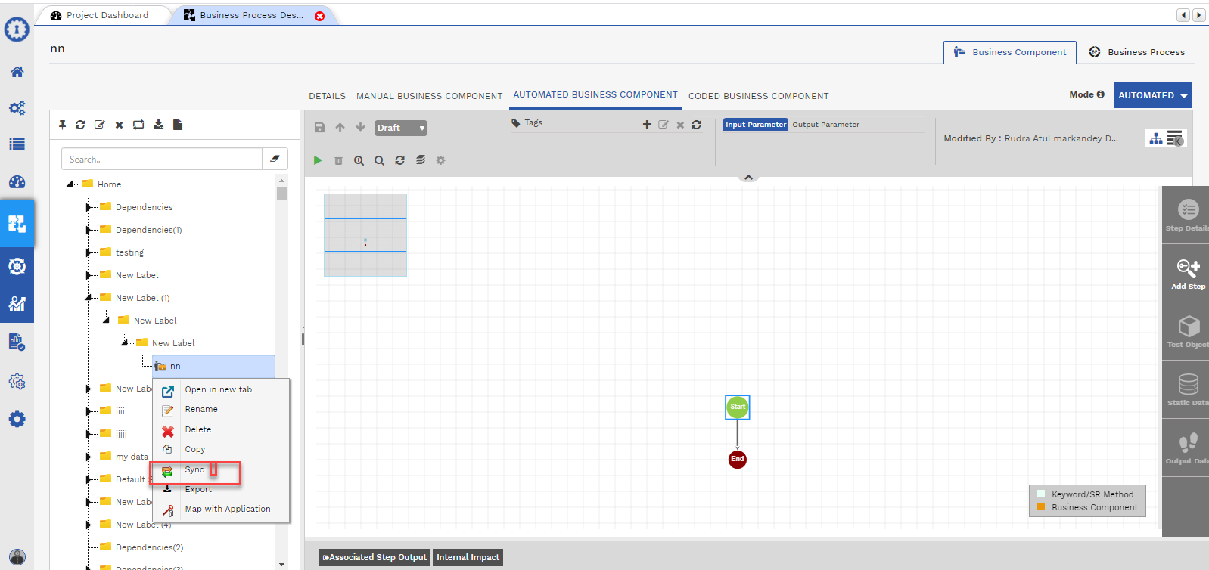Run with the green play button
This screenshot has width=1209, height=570.
coord(318,160)
